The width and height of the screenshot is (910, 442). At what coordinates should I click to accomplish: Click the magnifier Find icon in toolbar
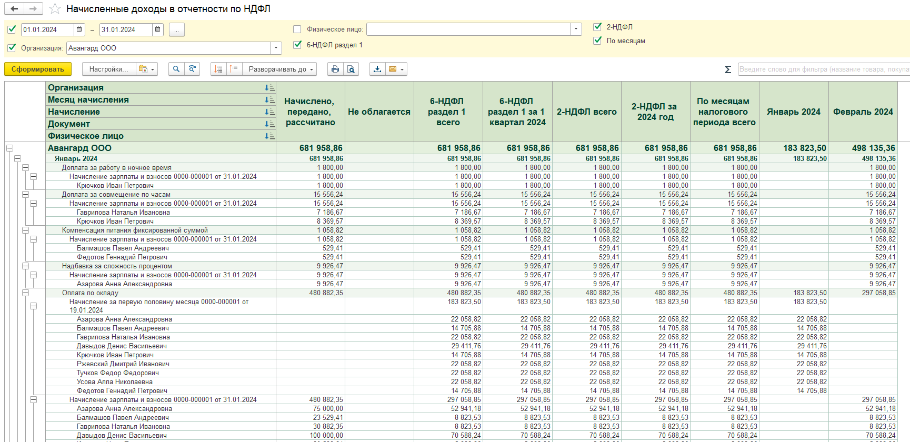pos(176,69)
